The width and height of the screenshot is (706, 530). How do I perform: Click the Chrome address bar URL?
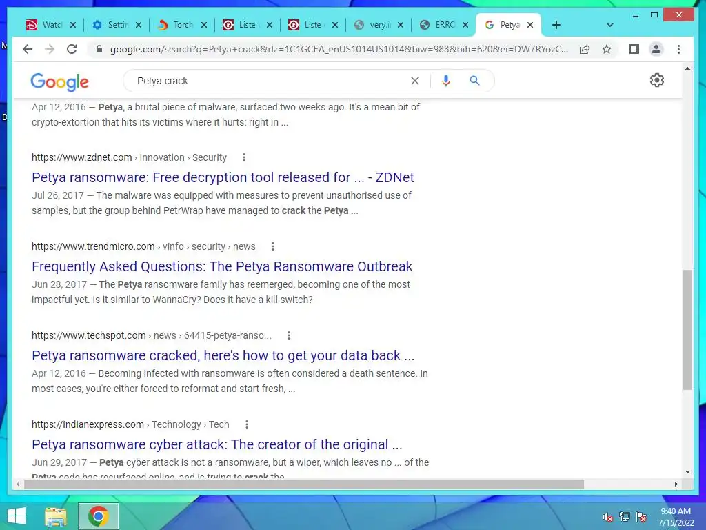coord(339,49)
